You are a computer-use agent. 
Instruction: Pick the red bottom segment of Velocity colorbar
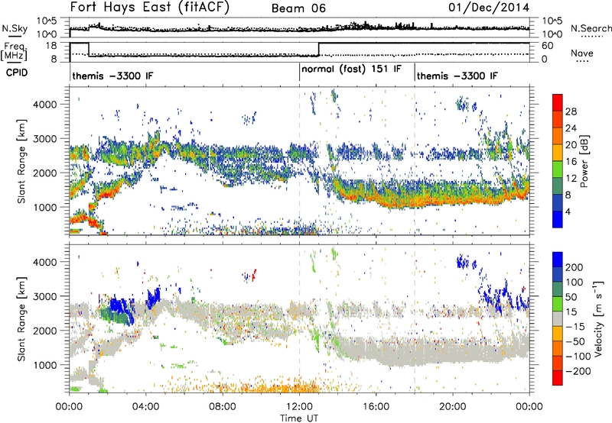558,378
